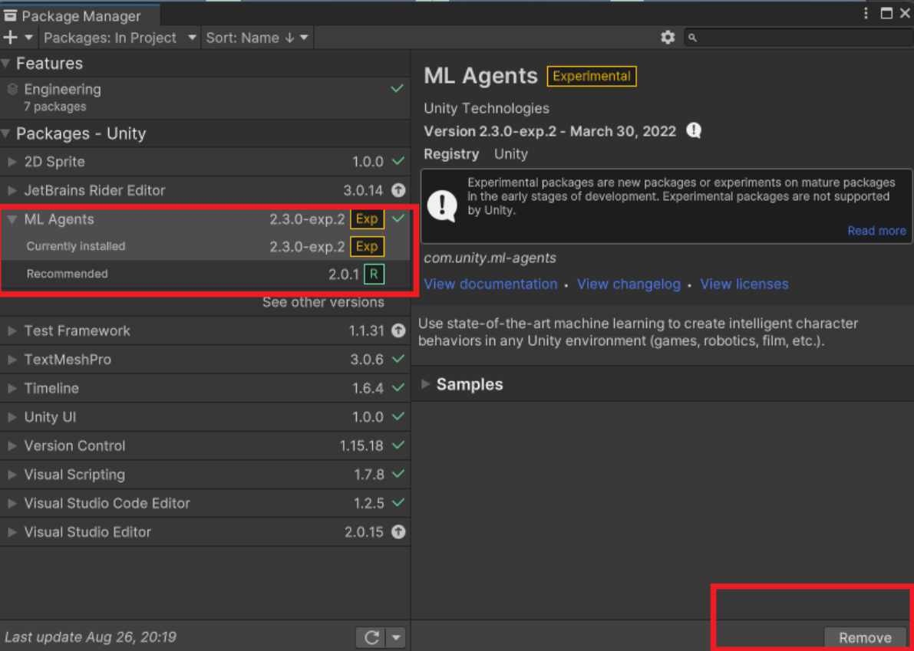Click the plus icon to add a package
Image resolution: width=914 pixels, height=651 pixels.
click(x=11, y=38)
